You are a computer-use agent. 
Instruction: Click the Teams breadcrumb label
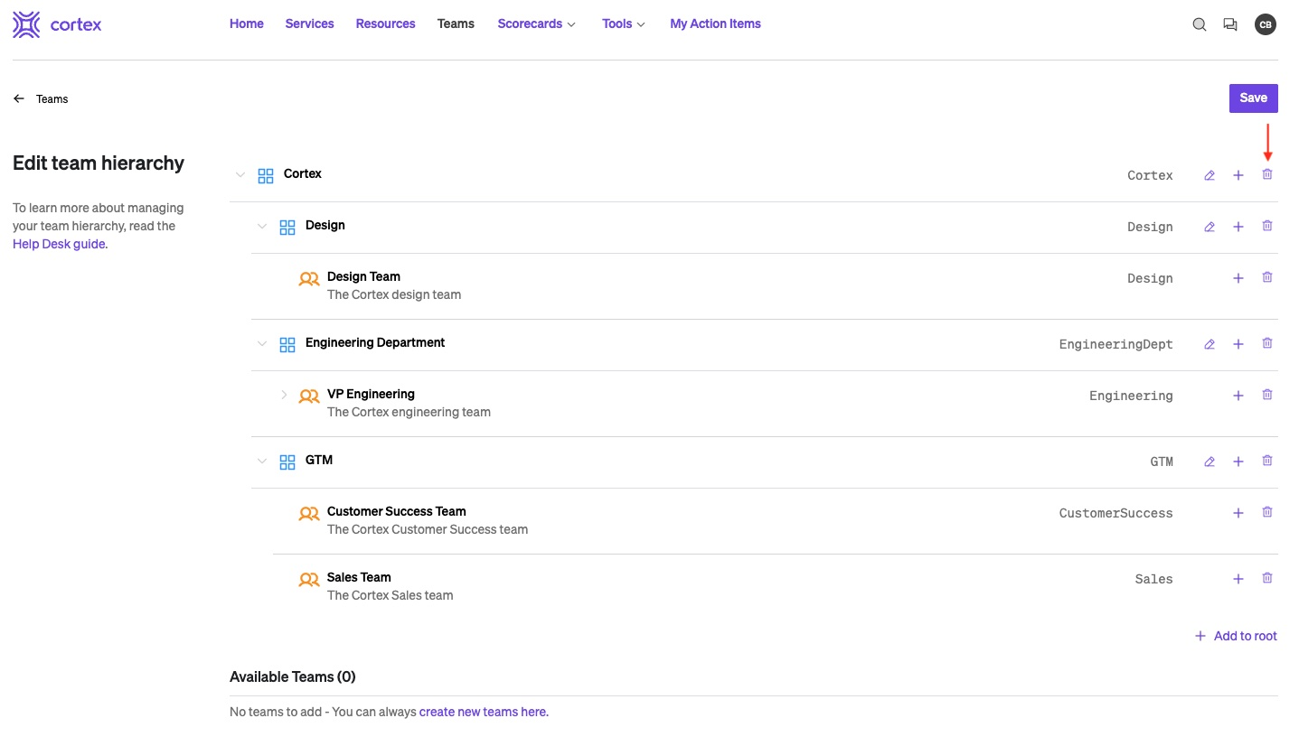pos(52,98)
